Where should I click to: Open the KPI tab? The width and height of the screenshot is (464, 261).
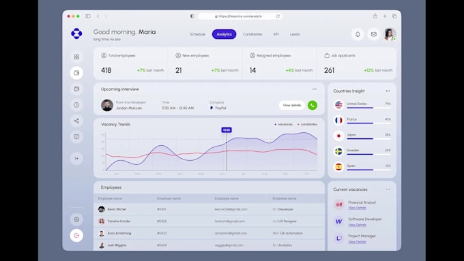tap(276, 34)
